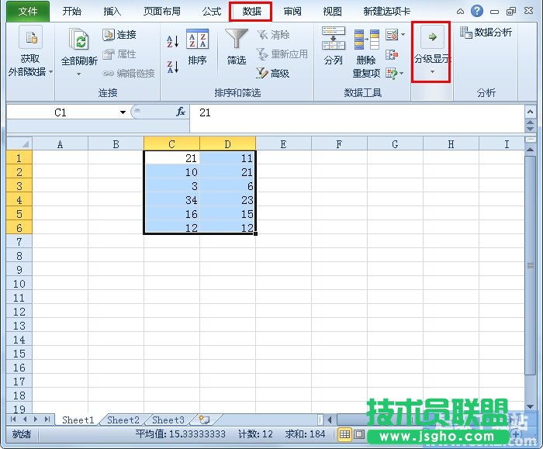The width and height of the screenshot is (543, 449).
Task: Click the Text to Columns icon
Action: [333, 38]
